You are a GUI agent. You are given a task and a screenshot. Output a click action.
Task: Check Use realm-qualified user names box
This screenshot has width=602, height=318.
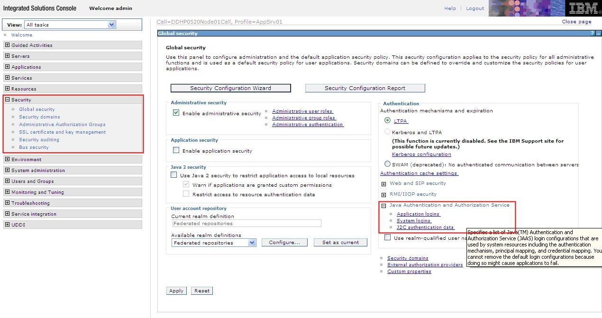pos(387,237)
